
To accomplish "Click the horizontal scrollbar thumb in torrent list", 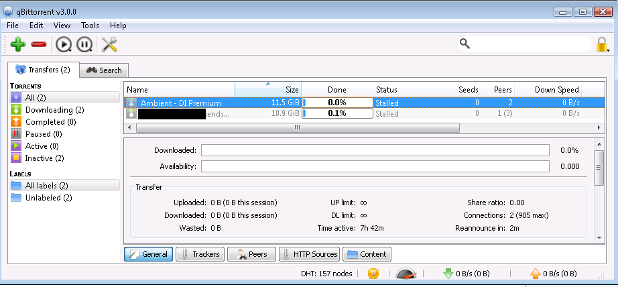I will point(298,127).
